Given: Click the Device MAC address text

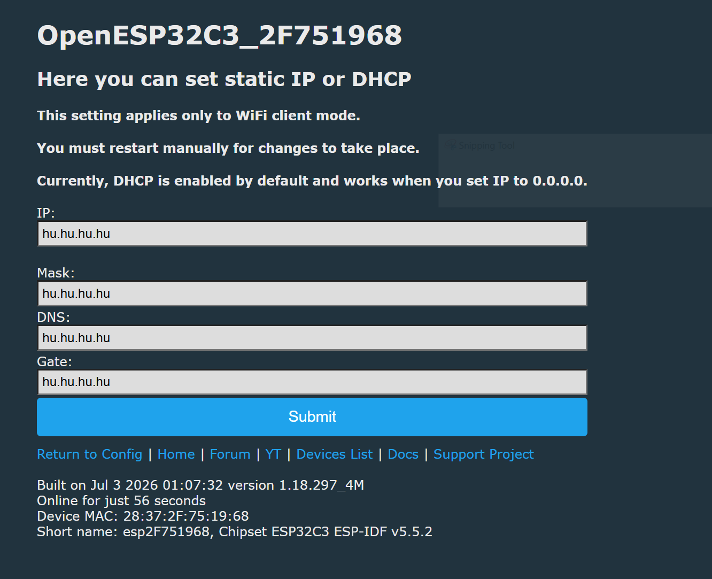Looking at the screenshot, I should click(x=143, y=516).
